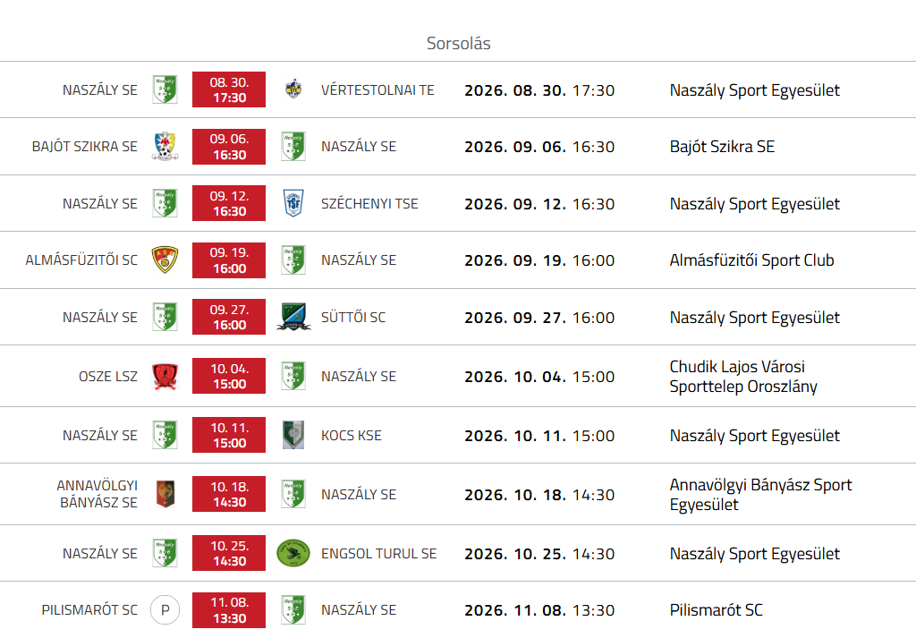The width and height of the screenshot is (916, 638).
Task: Click the OSZE LSZ red crest
Action: click(x=165, y=376)
